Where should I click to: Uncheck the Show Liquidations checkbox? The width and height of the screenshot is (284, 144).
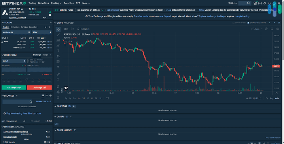click(x=248, y=23)
